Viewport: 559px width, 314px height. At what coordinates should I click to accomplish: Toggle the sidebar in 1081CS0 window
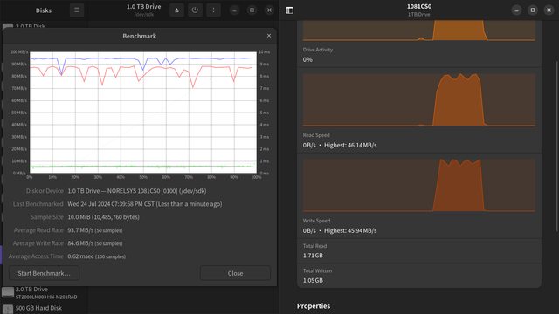coord(289,10)
